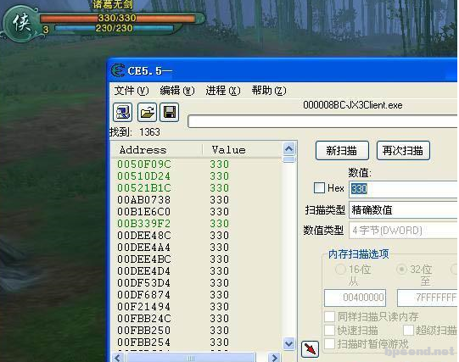Enable 超级扫描 checkbox
Viewport: 459px width, 362px height.
[408, 331]
